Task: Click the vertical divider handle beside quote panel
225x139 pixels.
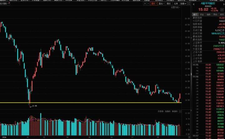Action: tap(191, 74)
